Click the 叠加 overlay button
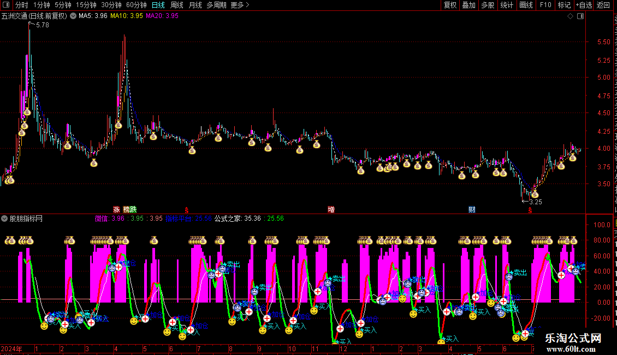 pos(468,5)
